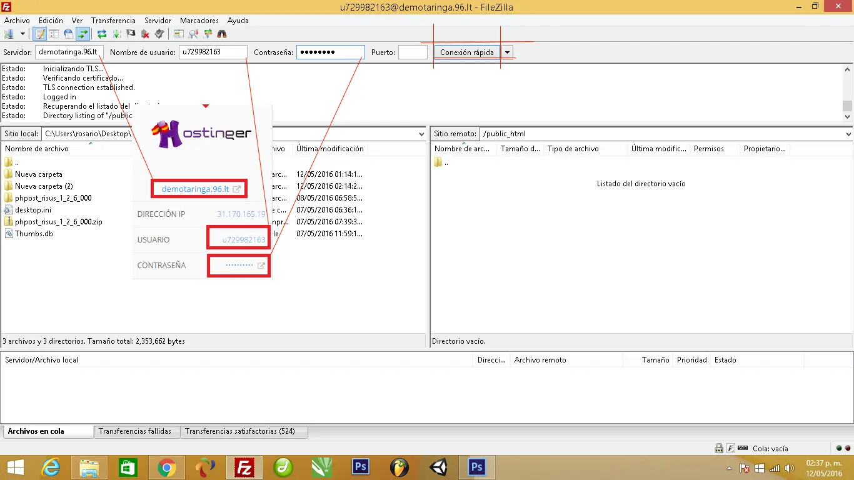The image size is (854, 480).
Task: Click the speed limits status bar icon
Action: [x=743, y=448]
